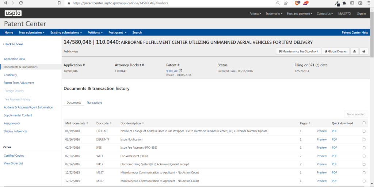
Task: Expand the New submission dropdown menu
Action: coord(31,33)
